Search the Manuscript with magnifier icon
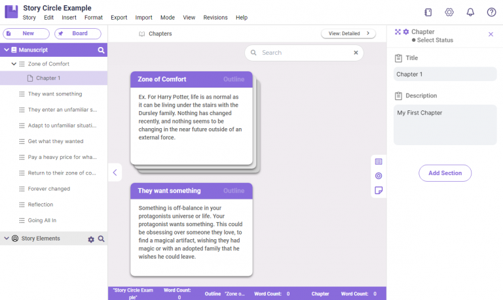Screen dimensions: 503x300 (101, 50)
